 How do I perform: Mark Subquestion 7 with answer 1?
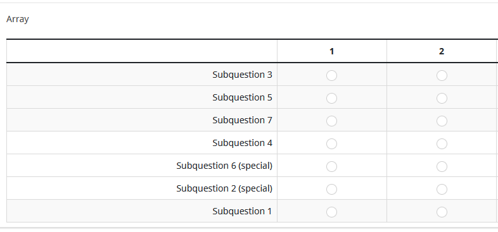(331, 121)
